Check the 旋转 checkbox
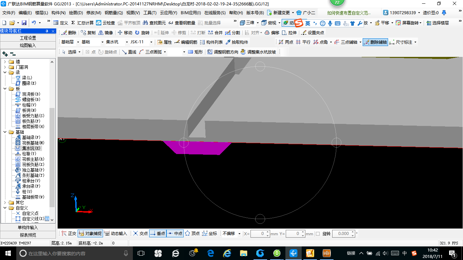The image size is (463, 260). (x=318, y=234)
